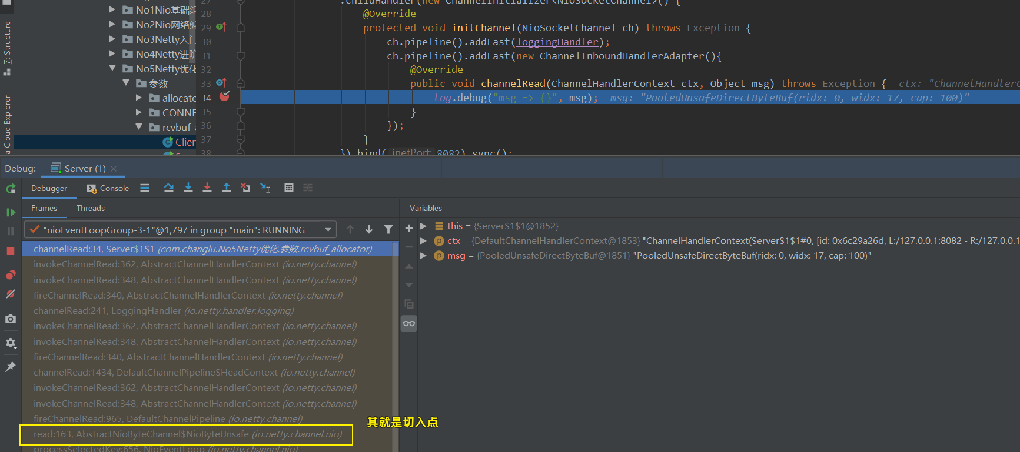This screenshot has width=1020, height=452.
Task: Toggle the frames filter funnel
Action: point(388,230)
